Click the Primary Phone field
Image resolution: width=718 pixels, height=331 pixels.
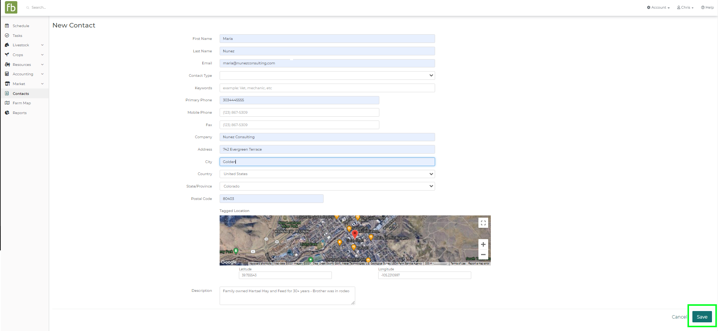click(x=299, y=100)
